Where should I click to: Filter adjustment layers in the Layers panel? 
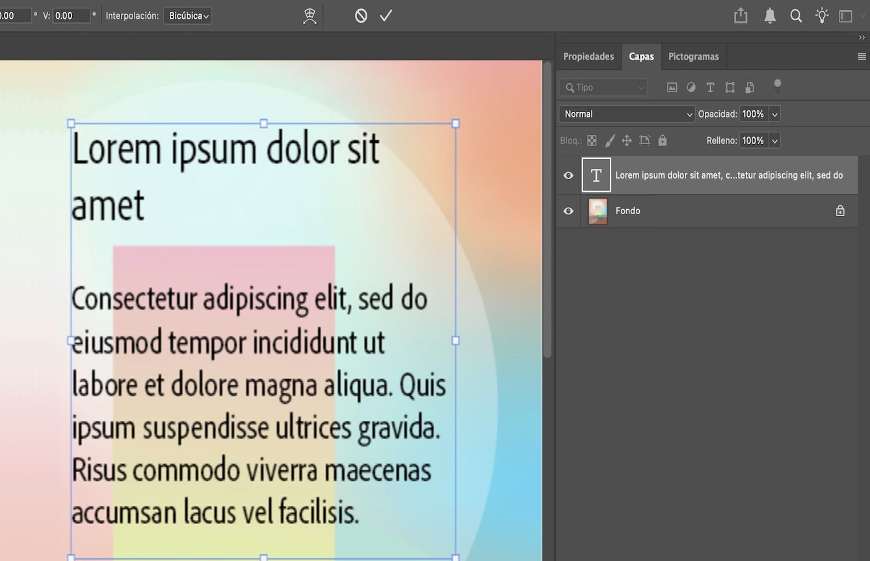[691, 87]
